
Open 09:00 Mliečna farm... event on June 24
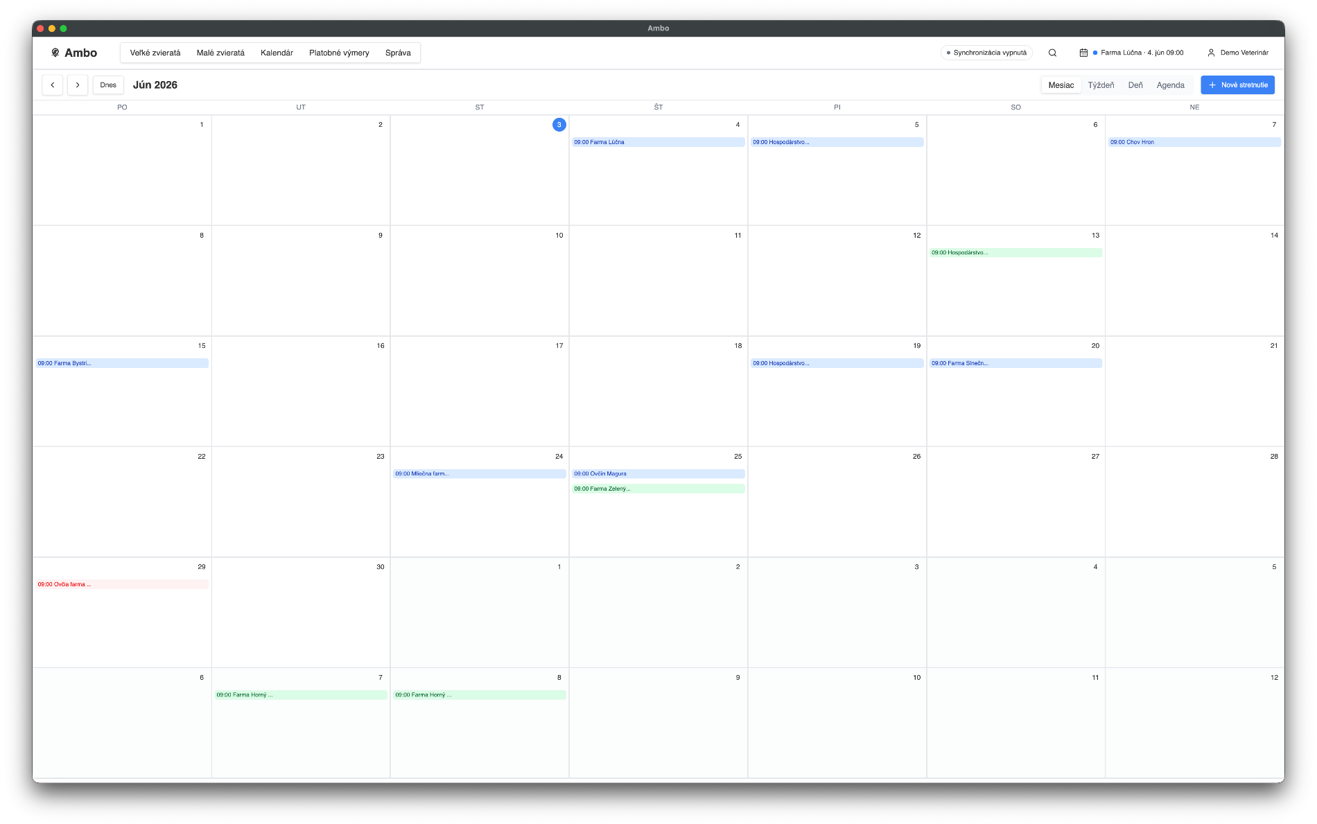(x=479, y=474)
